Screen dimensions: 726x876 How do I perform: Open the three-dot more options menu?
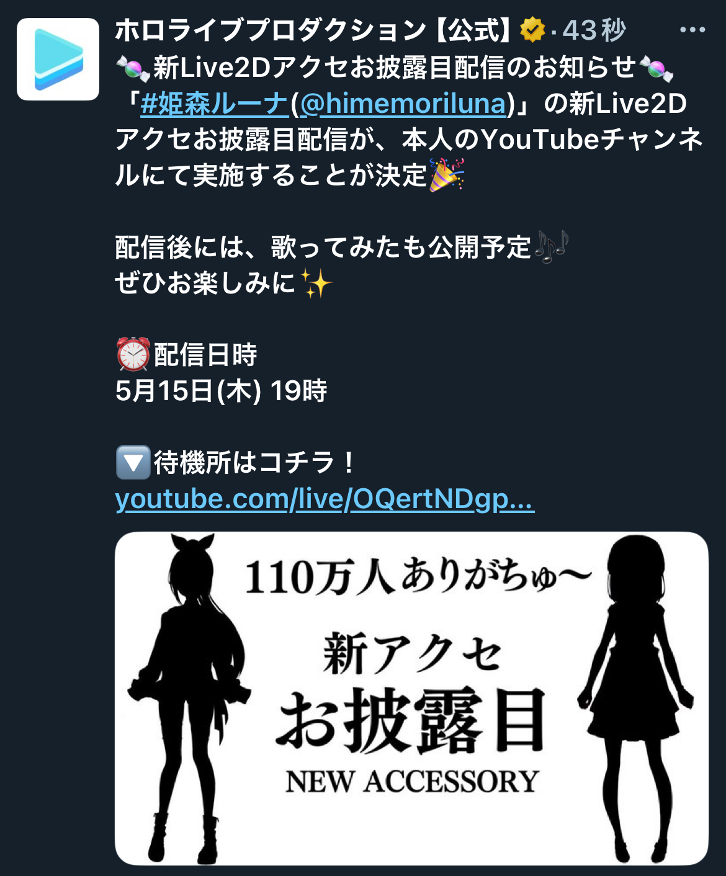pyautogui.click(x=692, y=30)
